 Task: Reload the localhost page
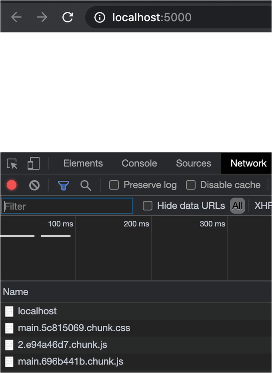pyautogui.click(x=68, y=17)
